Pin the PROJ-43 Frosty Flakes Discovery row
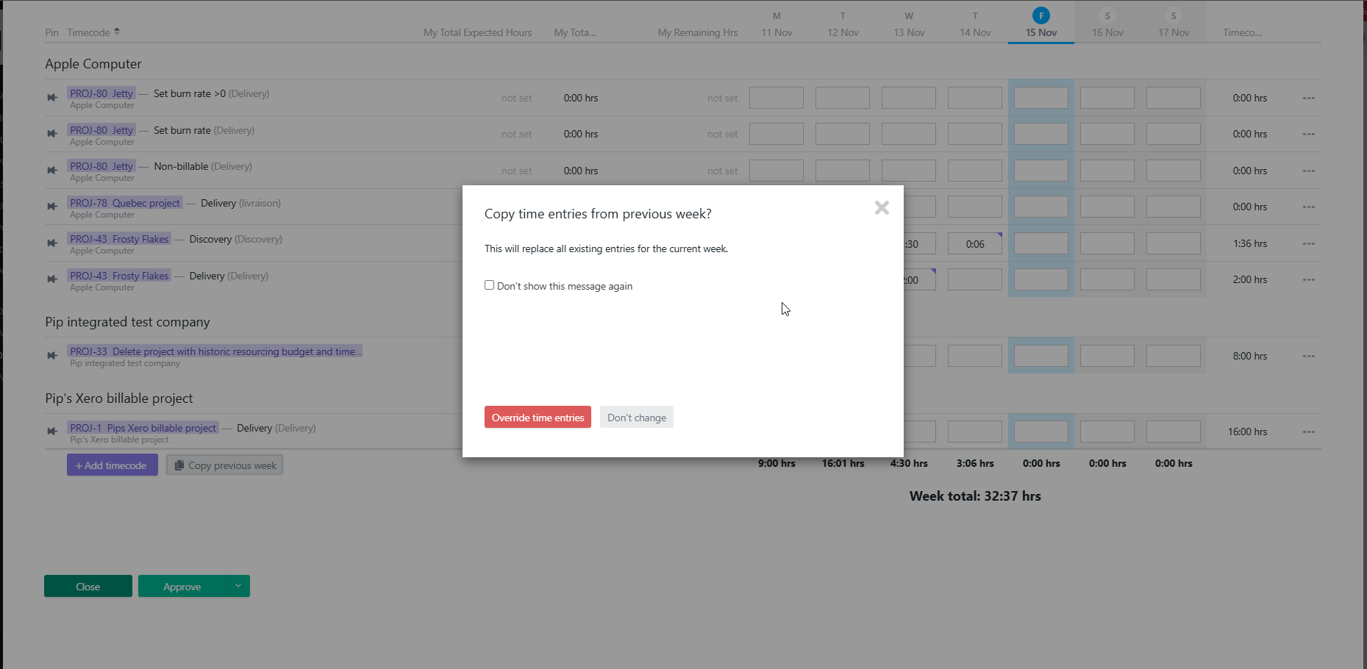The width and height of the screenshot is (1367, 669). pyautogui.click(x=51, y=243)
